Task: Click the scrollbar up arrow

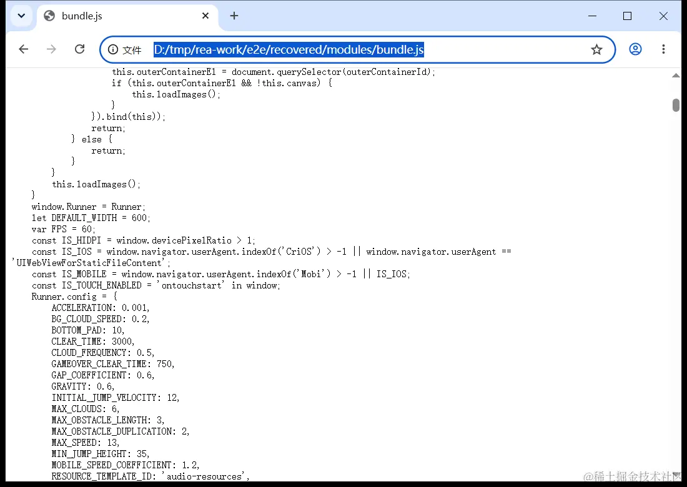Action: [676, 76]
